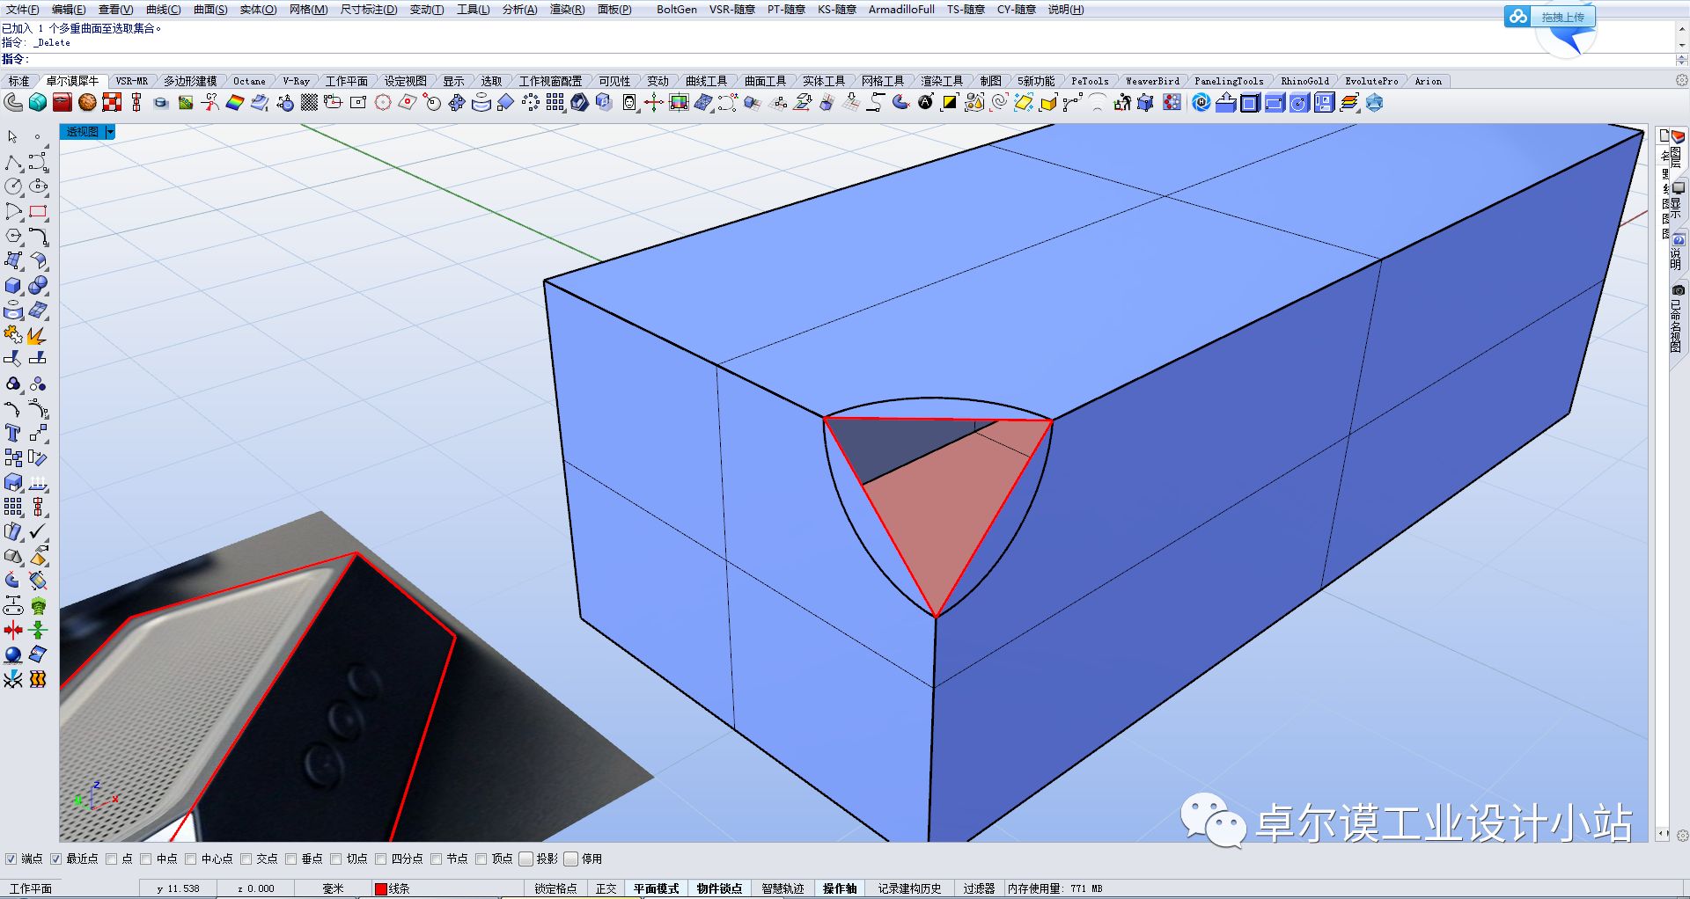The width and height of the screenshot is (1690, 899).
Task: Switch to the RhinoGold toolbar tab
Action: click(x=1304, y=81)
